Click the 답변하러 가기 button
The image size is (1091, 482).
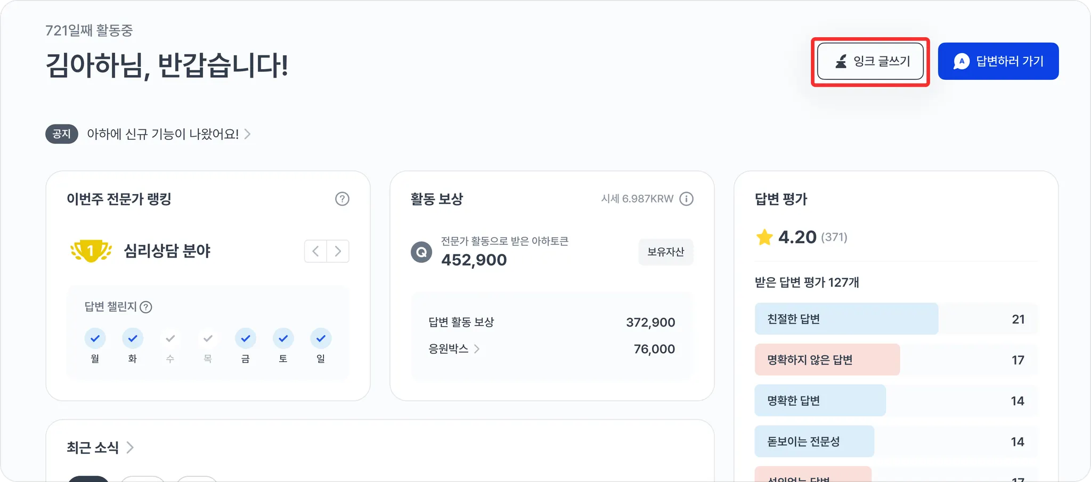click(x=998, y=62)
